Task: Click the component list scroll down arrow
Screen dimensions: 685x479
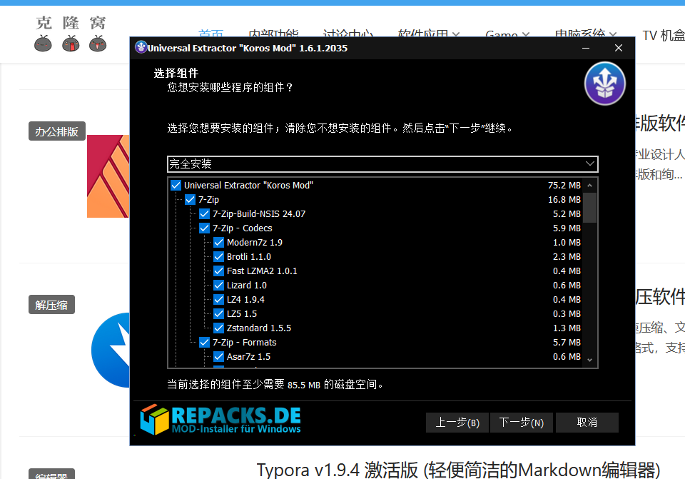Action: [590, 360]
